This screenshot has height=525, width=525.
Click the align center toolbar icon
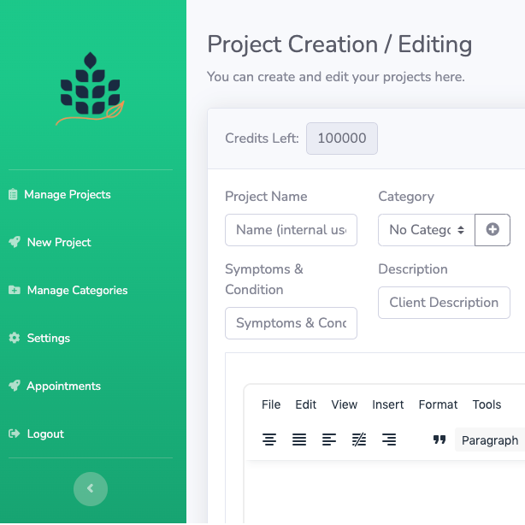click(269, 439)
